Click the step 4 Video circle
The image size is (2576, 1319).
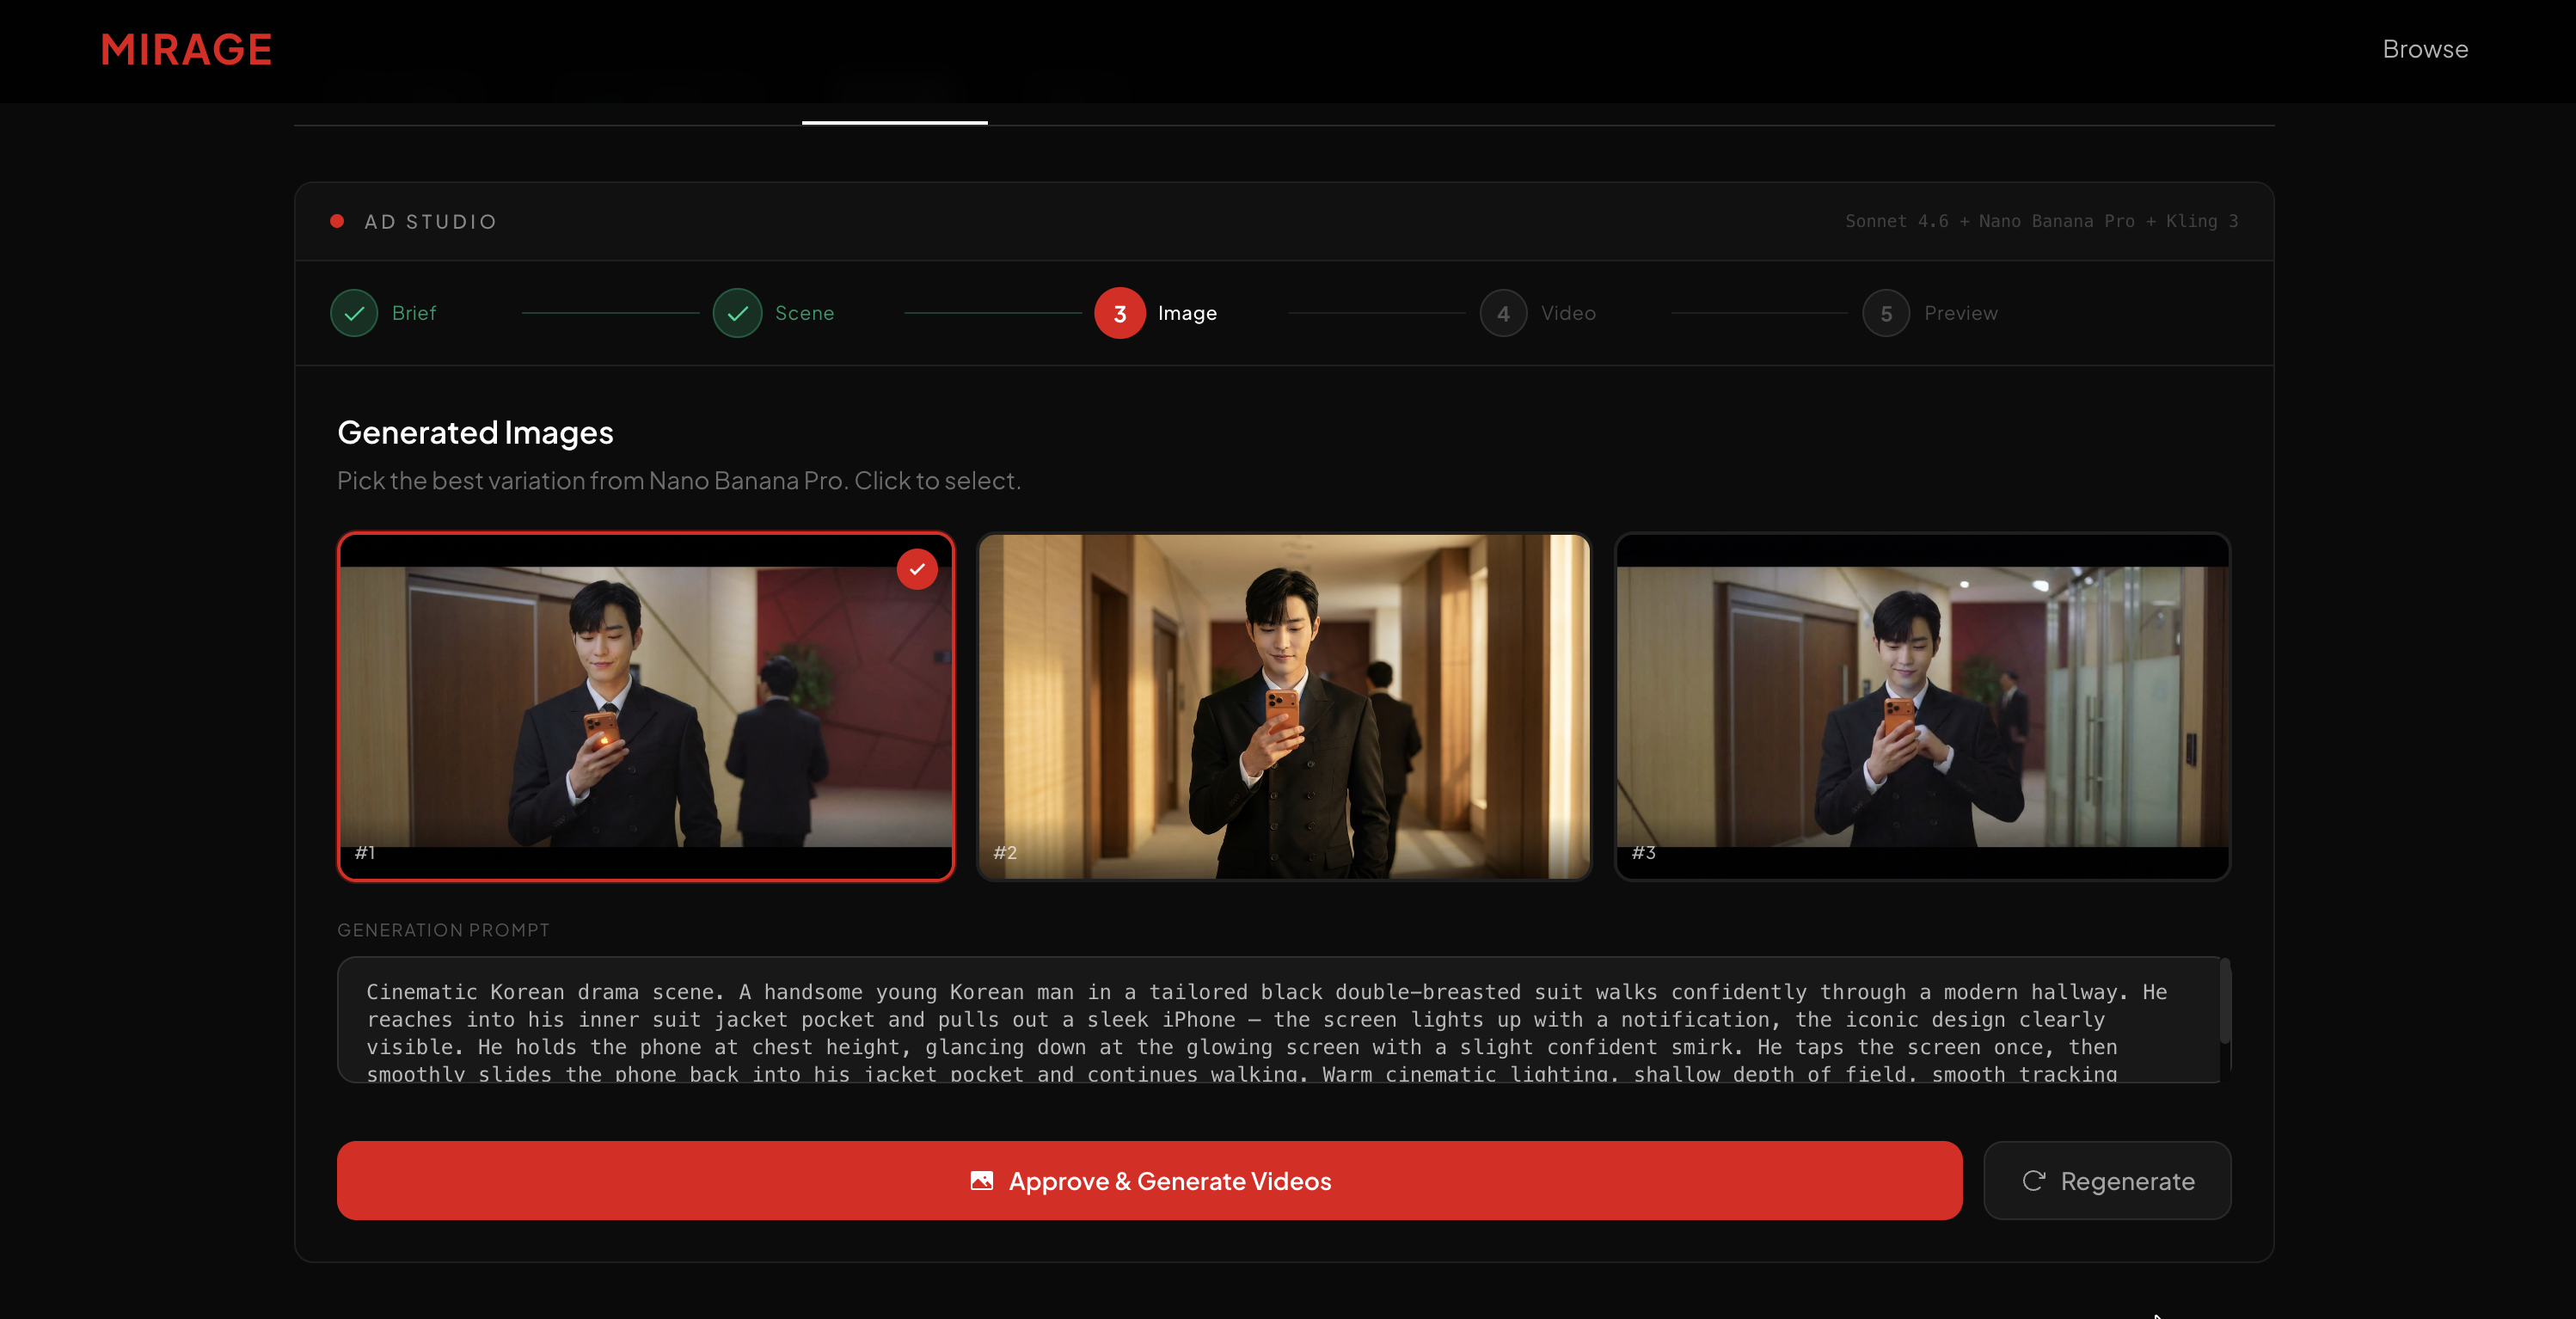[1502, 313]
